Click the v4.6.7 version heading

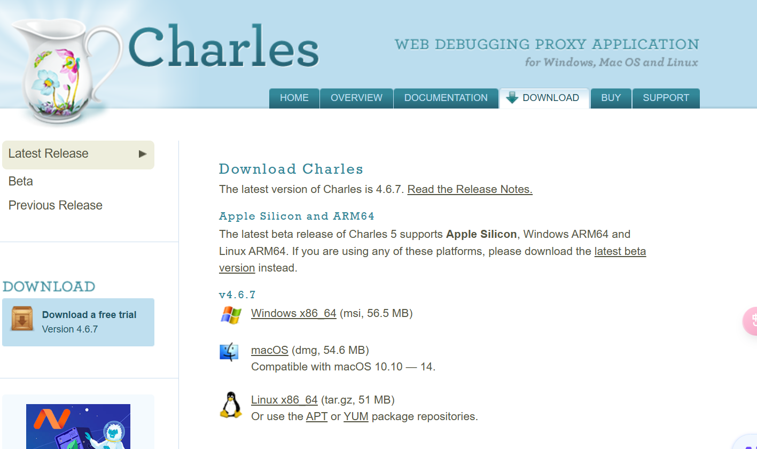238,295
